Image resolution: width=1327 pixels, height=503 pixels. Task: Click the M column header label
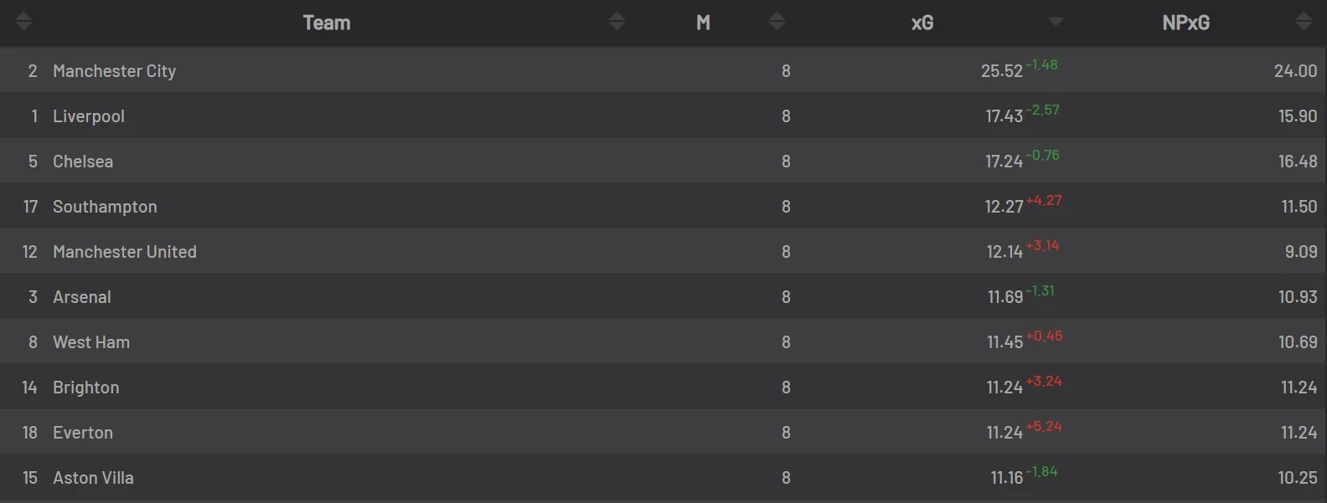pos(703,23)
